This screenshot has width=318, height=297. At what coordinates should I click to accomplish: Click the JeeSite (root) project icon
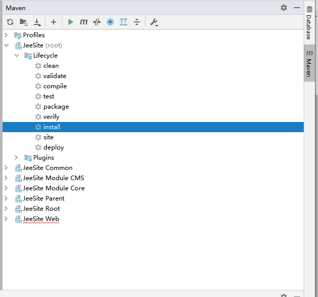18,45
